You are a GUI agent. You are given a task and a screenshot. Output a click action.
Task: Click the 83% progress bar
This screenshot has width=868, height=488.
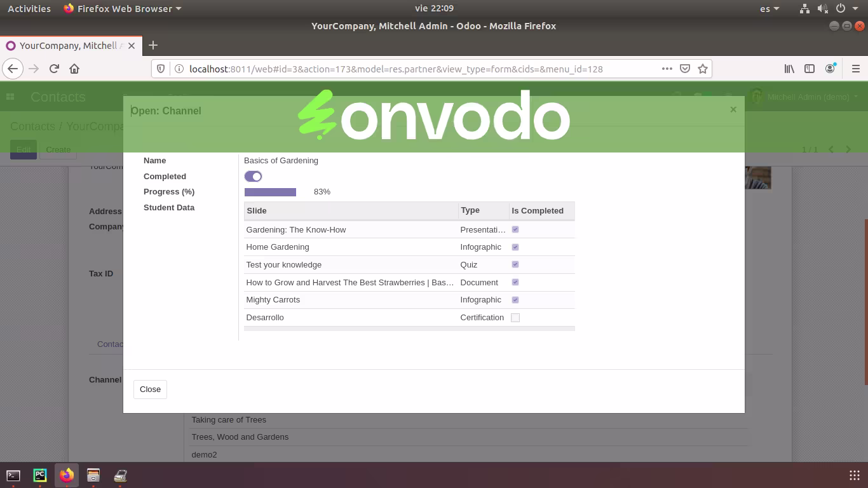click(270, 192)
